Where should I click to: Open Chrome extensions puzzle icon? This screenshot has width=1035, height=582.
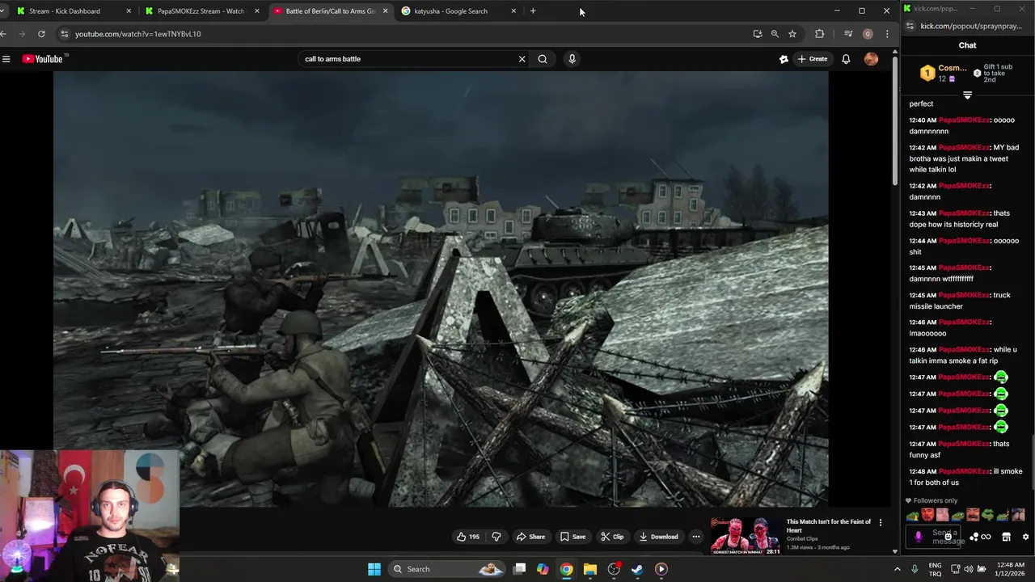[x=819, y=34]
